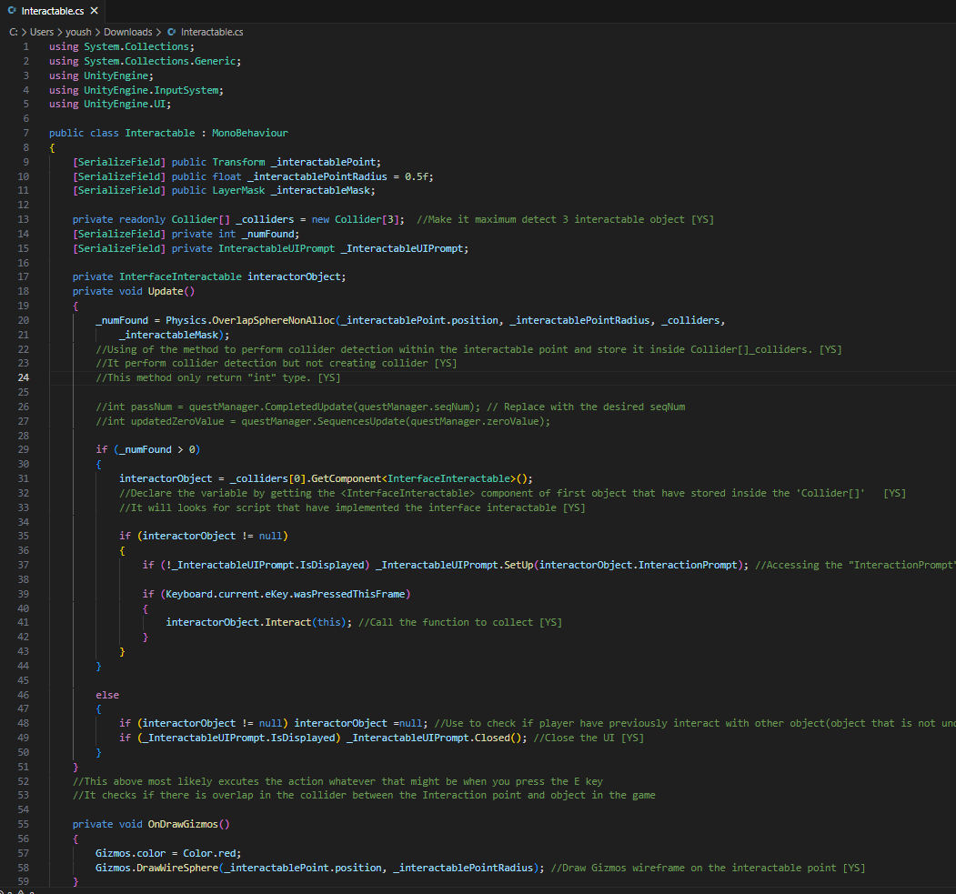Image resolution: width=956 pixels, height=894 pixels.
Task: Click comment 'This method only return "int" type'
Action: click(217, 377)
